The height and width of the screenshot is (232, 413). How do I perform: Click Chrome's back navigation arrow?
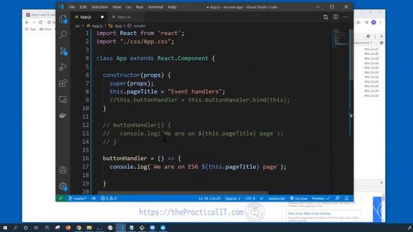click(x=27, y=23)
